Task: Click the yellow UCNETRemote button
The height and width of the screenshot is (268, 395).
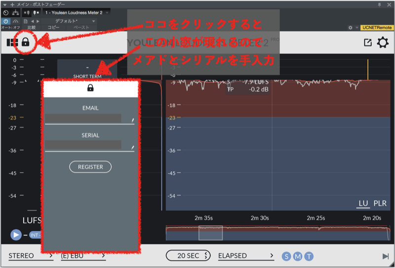Action: click(377, 28)
